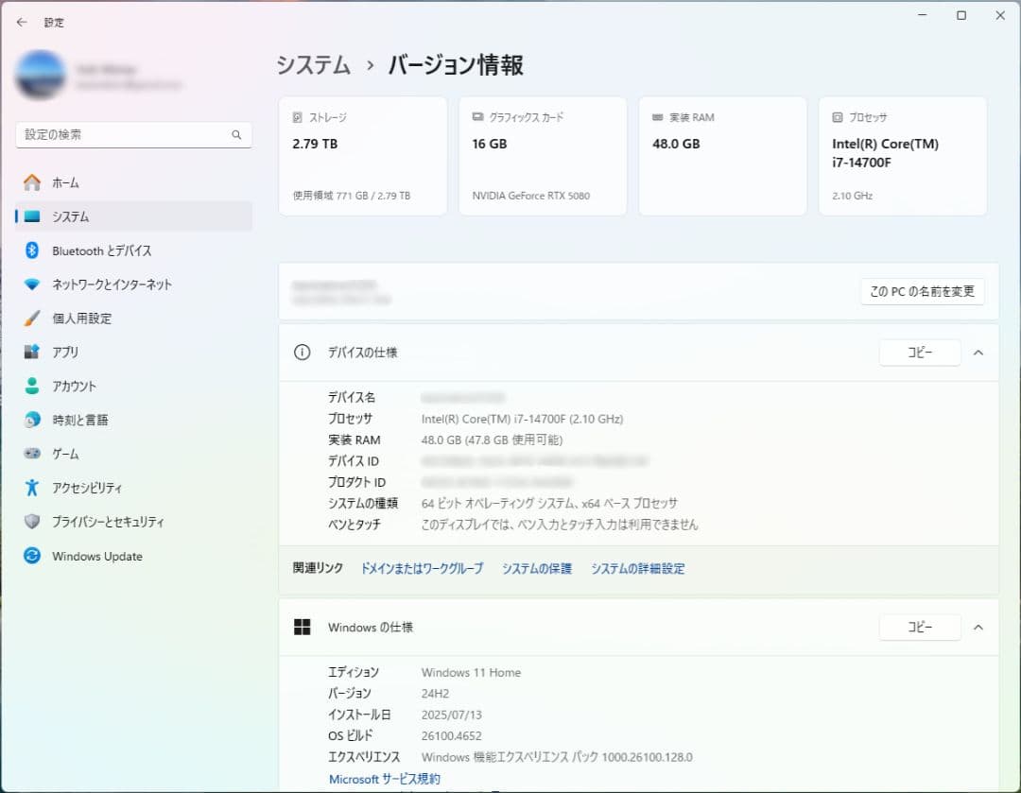1021x793 pixels.
Task: Collapse the デバイスの仕様 section
Action: pos(978,352)
